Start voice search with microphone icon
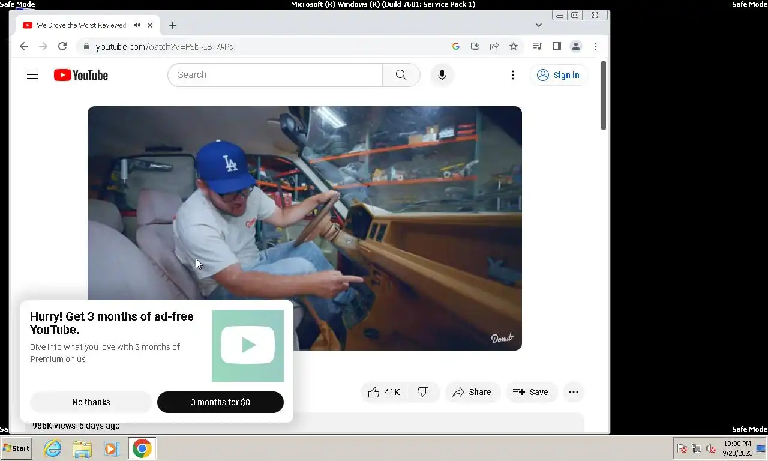The width and height of the screenshot is (768, 461). 442,75
